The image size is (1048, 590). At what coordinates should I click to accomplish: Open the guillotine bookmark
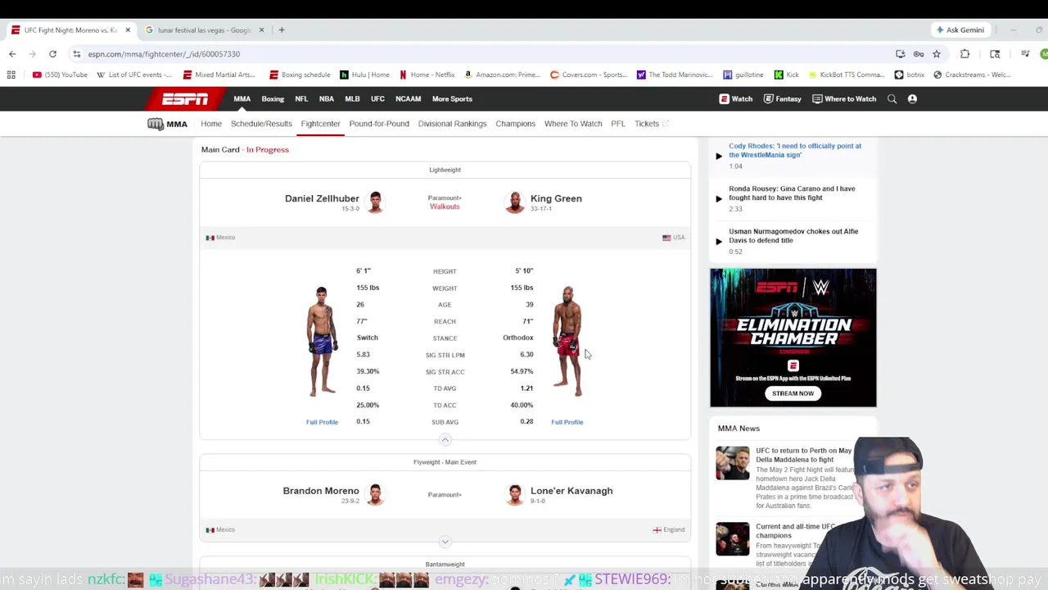(x=743, y=75)
